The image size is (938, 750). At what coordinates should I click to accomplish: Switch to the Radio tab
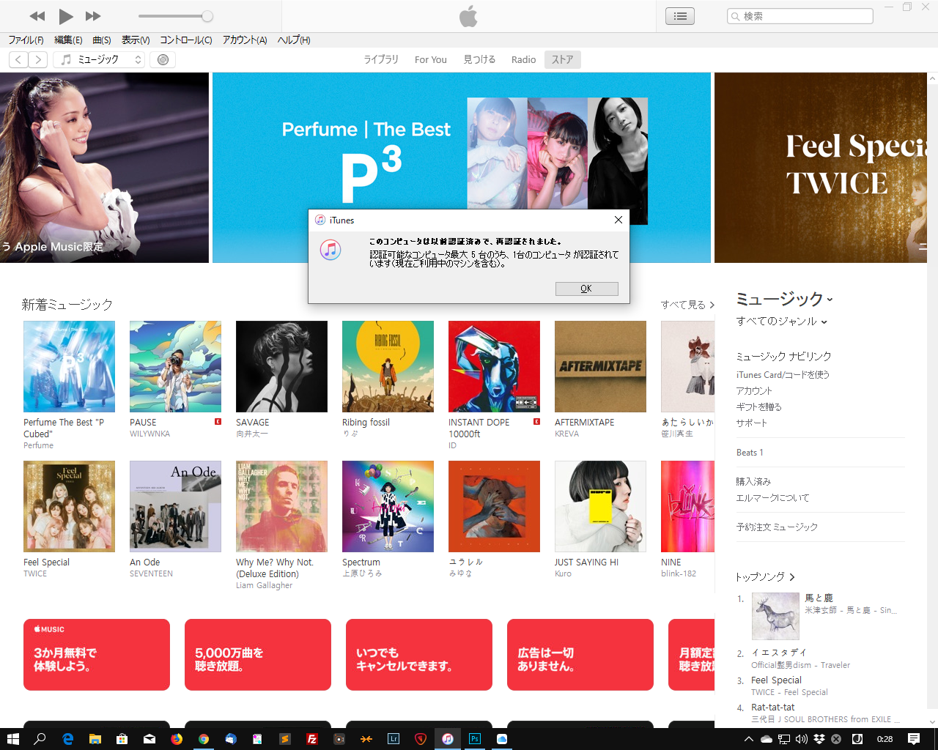(x=524, y=60)
